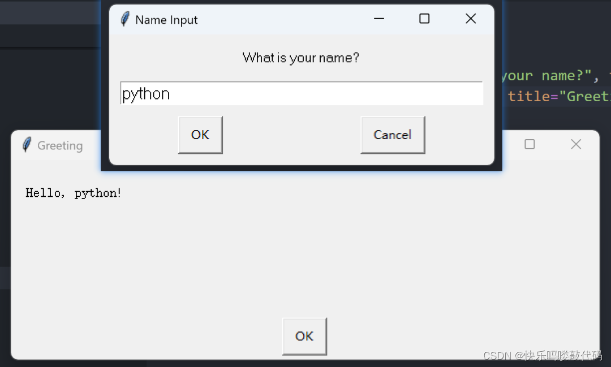Click the minimize icon of the Name Input dialog
611x367 pixels.
click(378, 19)
